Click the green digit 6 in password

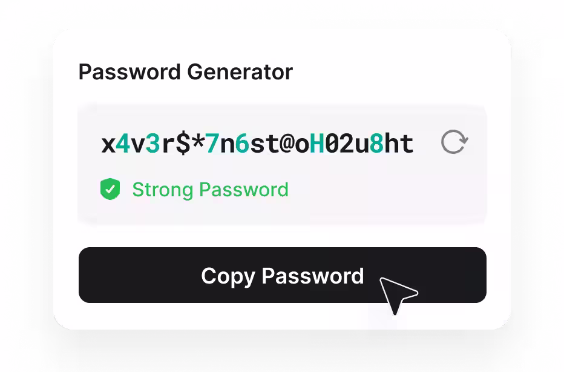coord(243,144)
